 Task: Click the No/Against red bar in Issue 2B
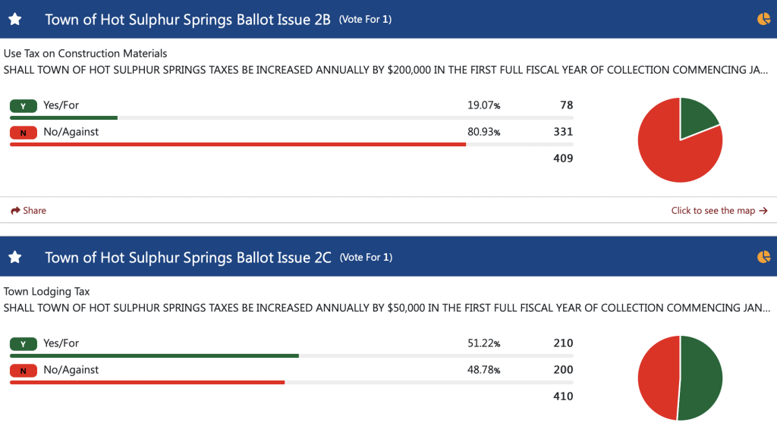click(238, 144)
